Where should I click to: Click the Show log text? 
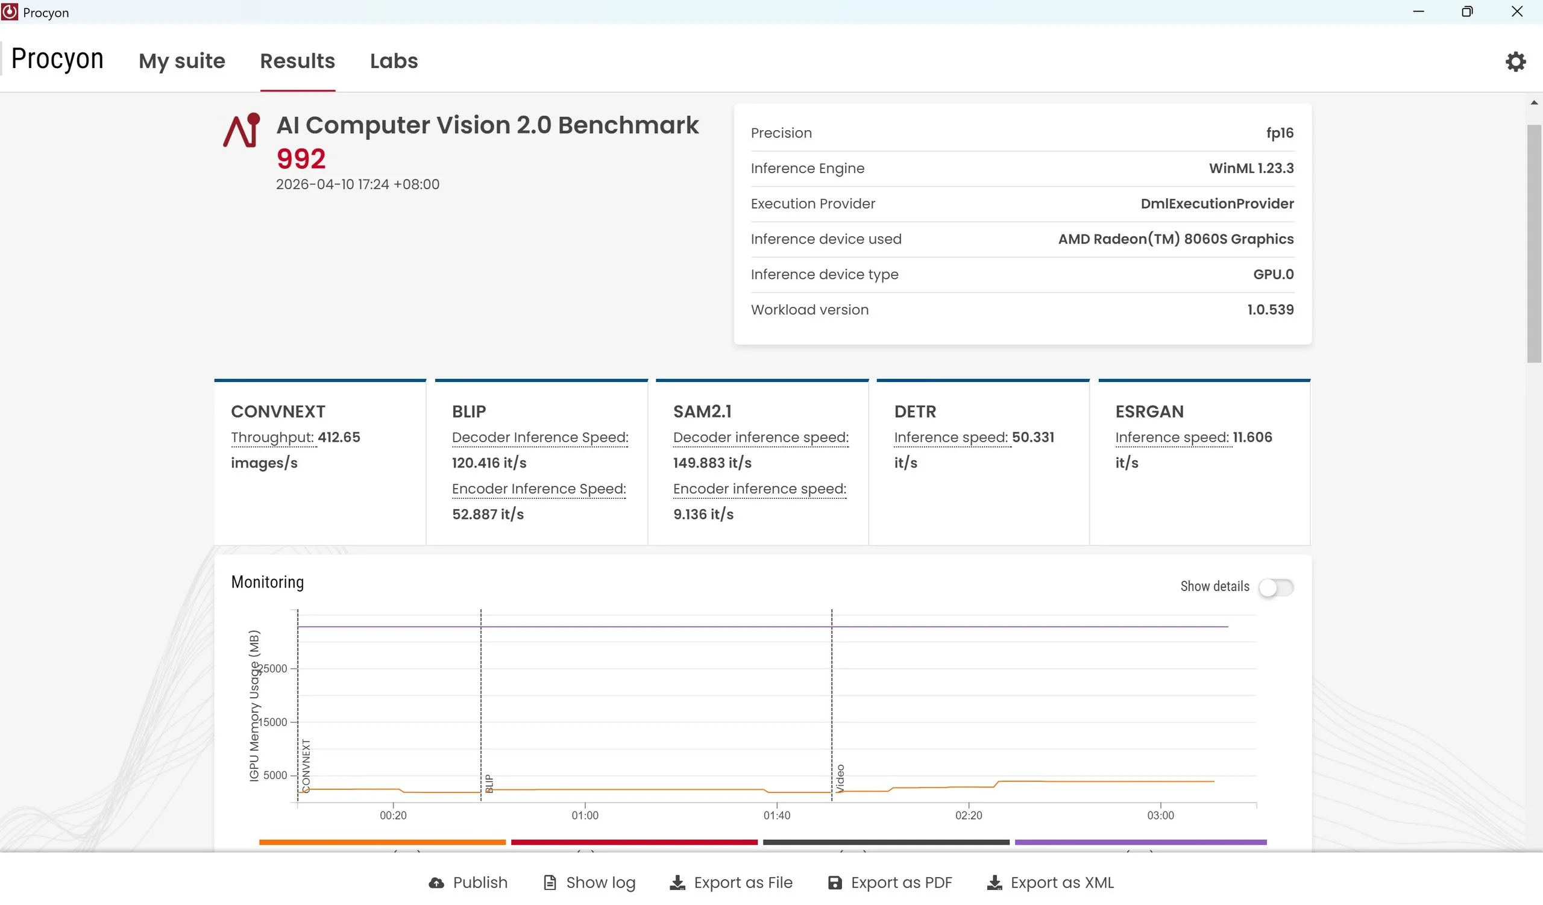pos(600,882)
